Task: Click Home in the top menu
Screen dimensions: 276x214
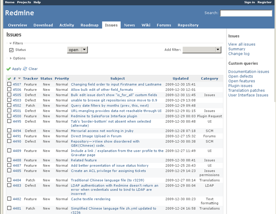Action: pos(9,2)
